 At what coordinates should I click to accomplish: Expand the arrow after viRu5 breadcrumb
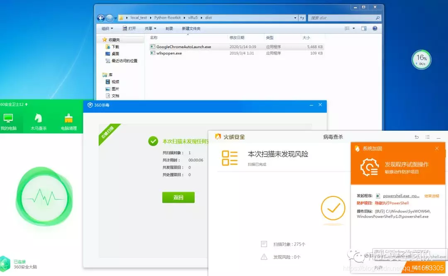point(202,18)
